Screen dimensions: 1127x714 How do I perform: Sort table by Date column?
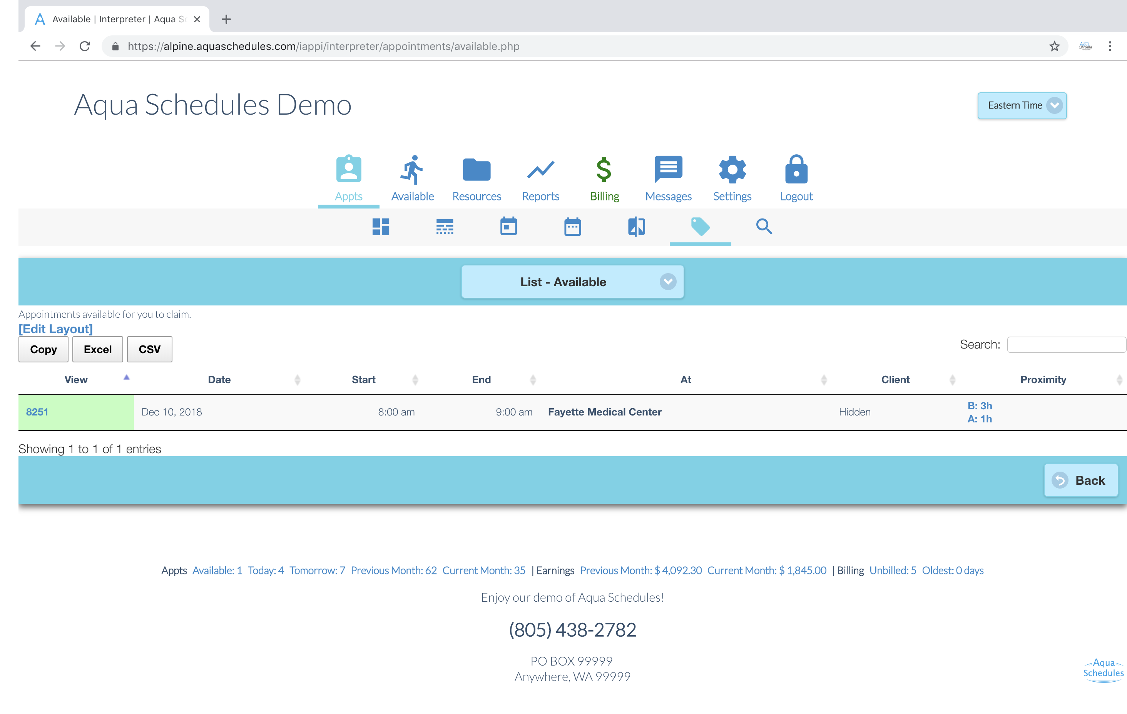click(x=219, y=379)
